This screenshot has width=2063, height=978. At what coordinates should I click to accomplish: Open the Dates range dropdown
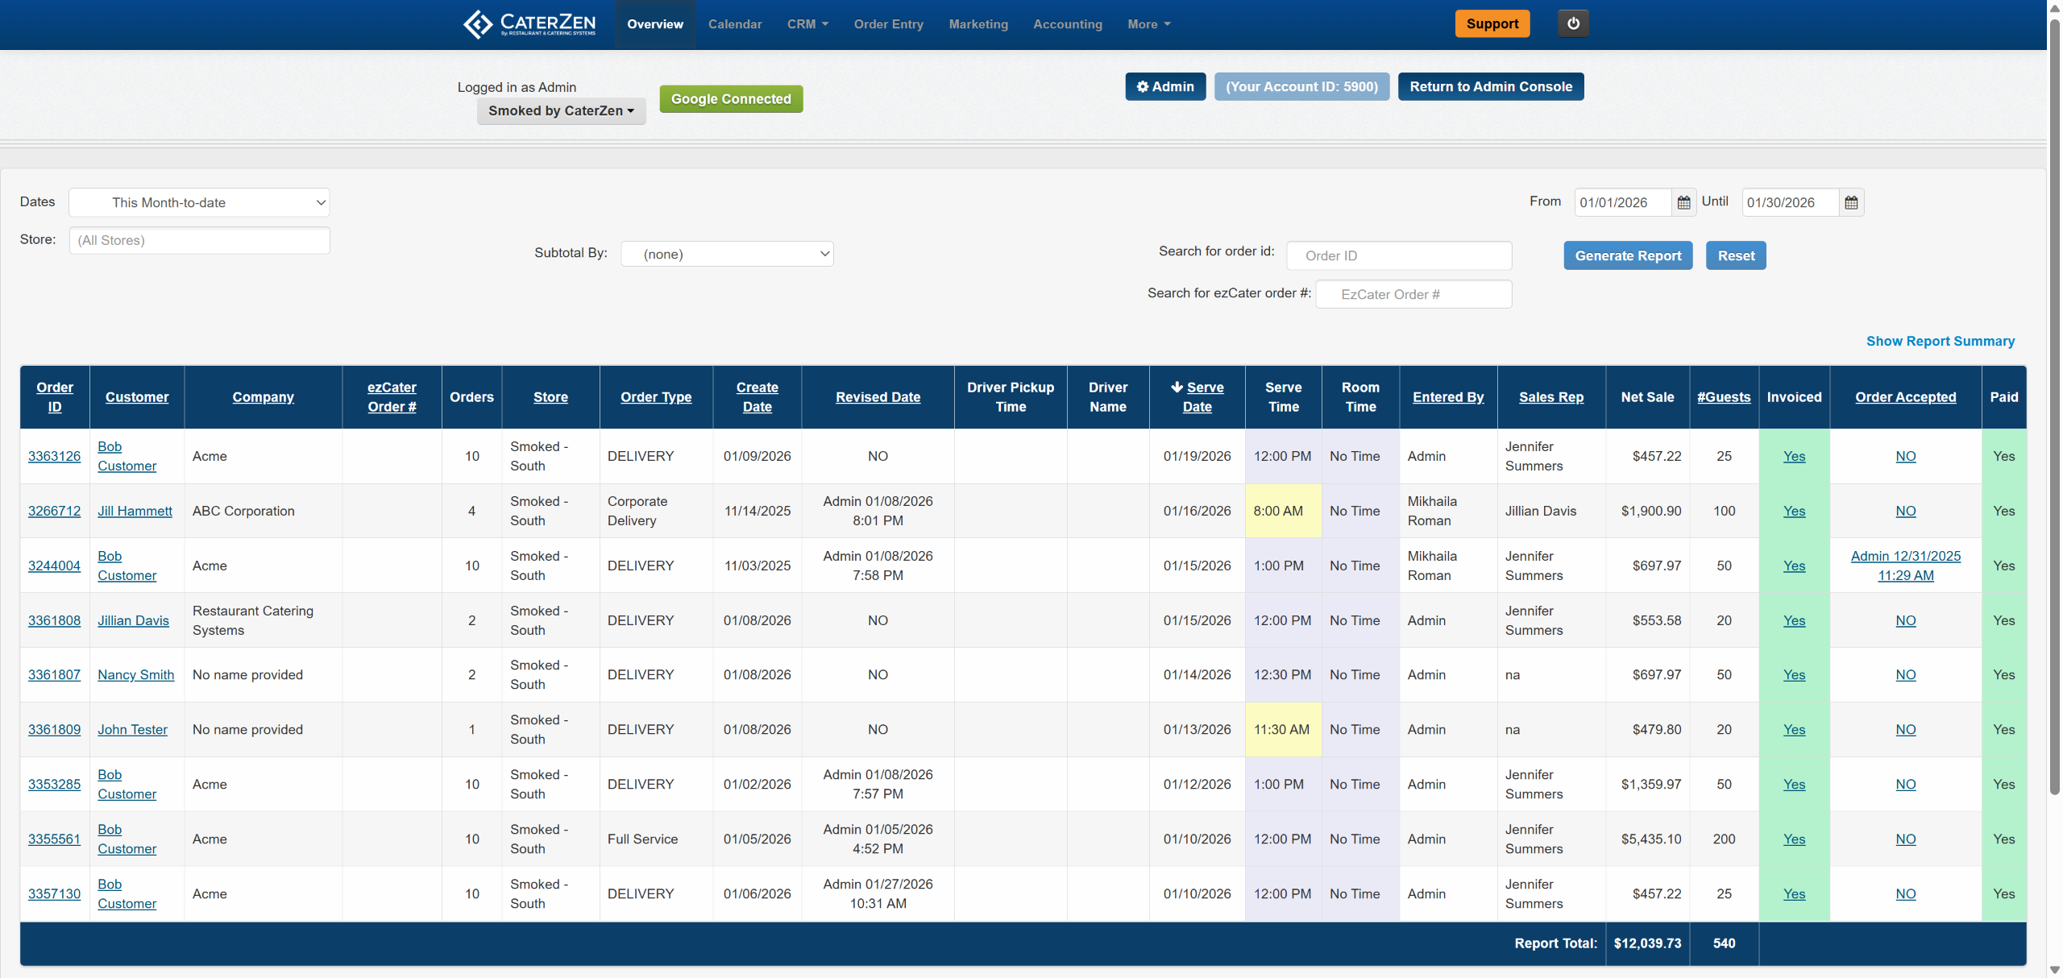(x=199, y=203)
